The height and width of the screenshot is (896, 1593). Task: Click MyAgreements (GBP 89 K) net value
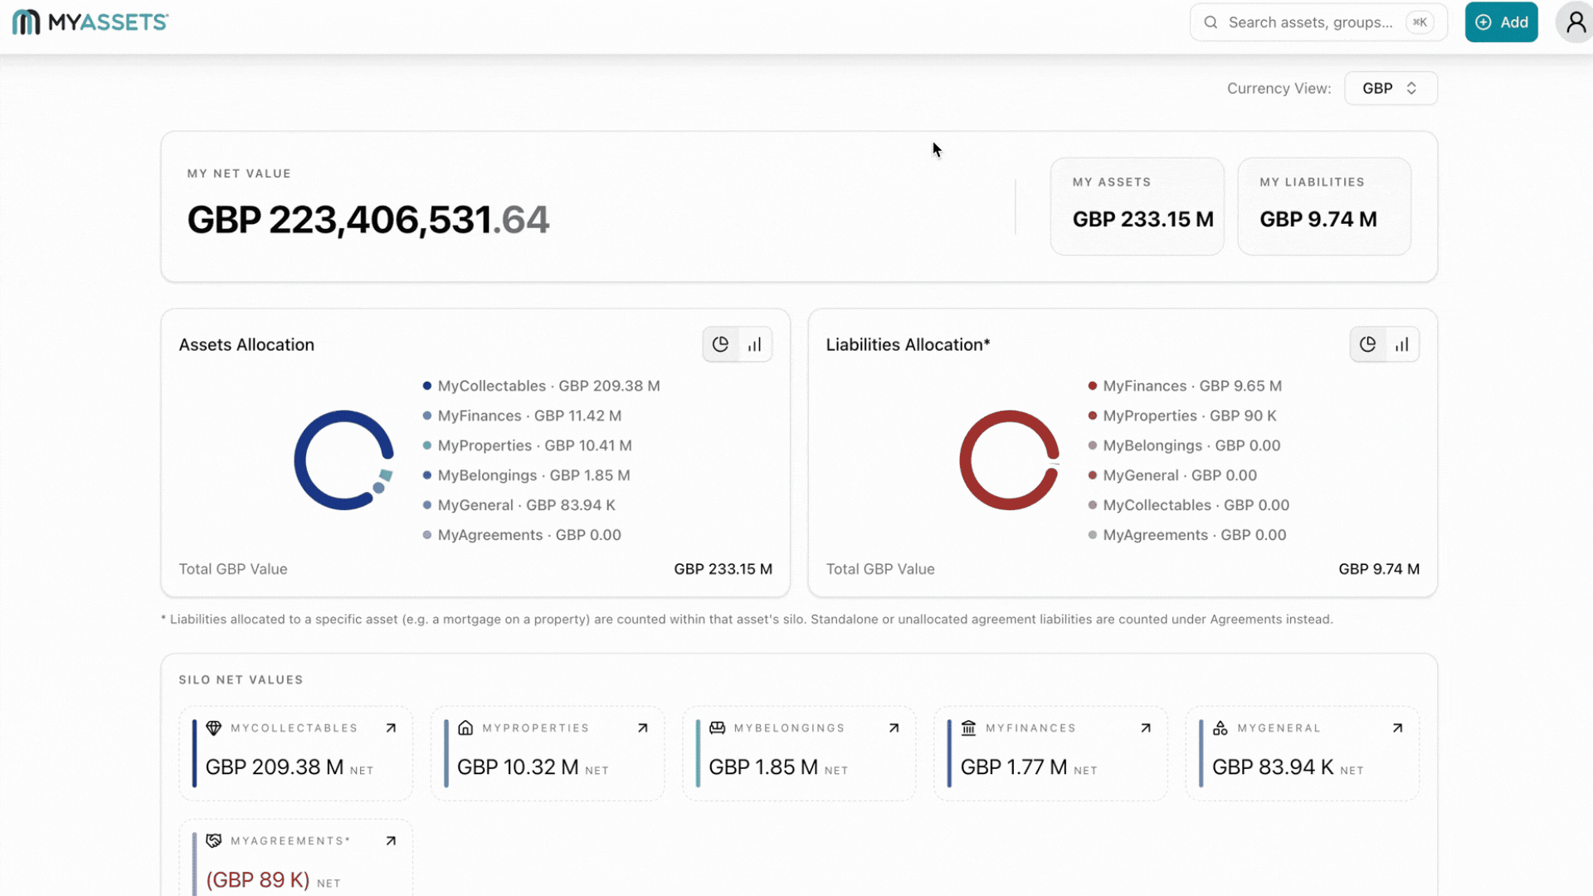pos(258,879)
